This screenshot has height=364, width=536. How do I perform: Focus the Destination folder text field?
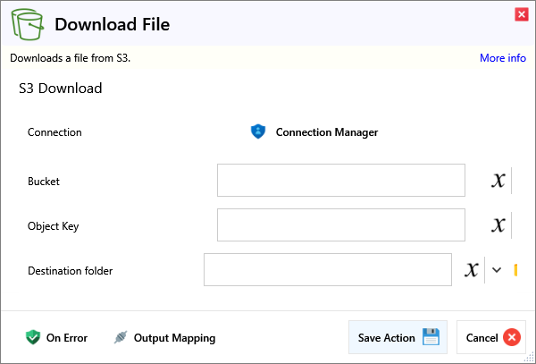327,270
